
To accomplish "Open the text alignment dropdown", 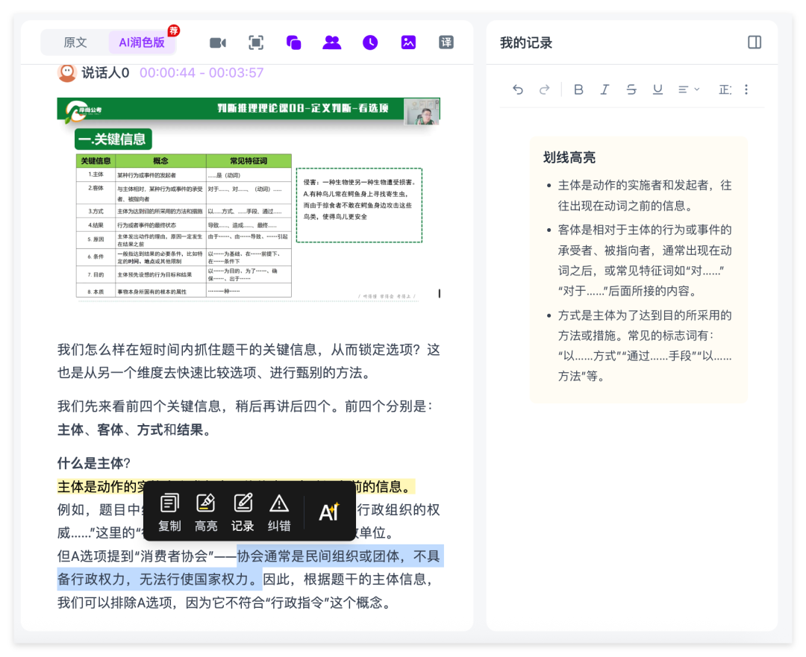I will (689, 90).
